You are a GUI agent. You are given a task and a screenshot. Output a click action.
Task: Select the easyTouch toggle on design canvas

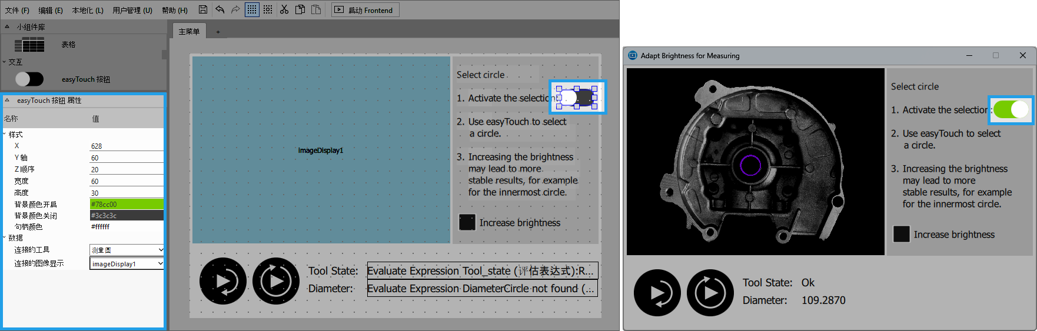pyautogui.click(x=576, y=97)
